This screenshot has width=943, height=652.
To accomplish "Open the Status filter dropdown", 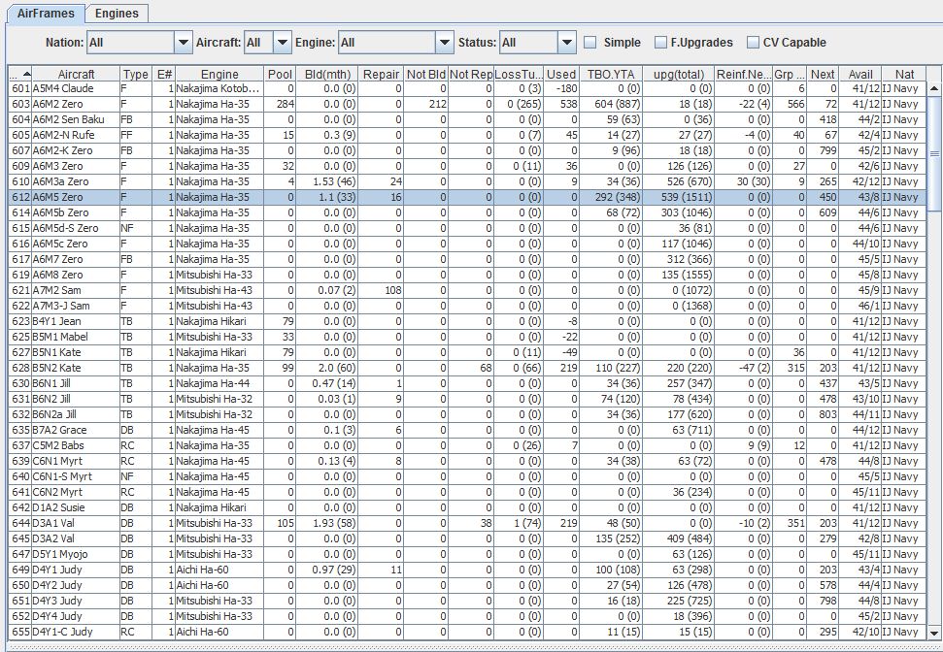I will click(x=567, y=43).
